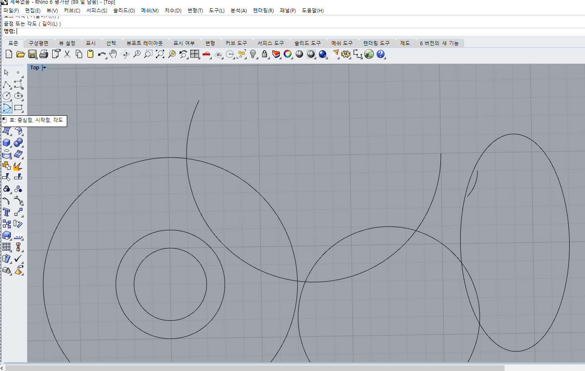The width and height of the screenshot is (585, 371).
Task: Click the checkmark Check objects icon
Action: coord(18,259)
